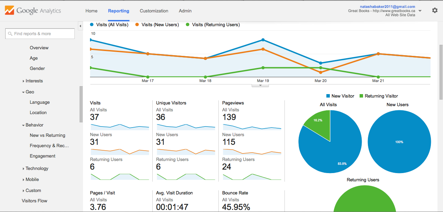Open the settings gear icon
Image resolution: width=443 pixels, height=212 pixels.
coord(435,10)
